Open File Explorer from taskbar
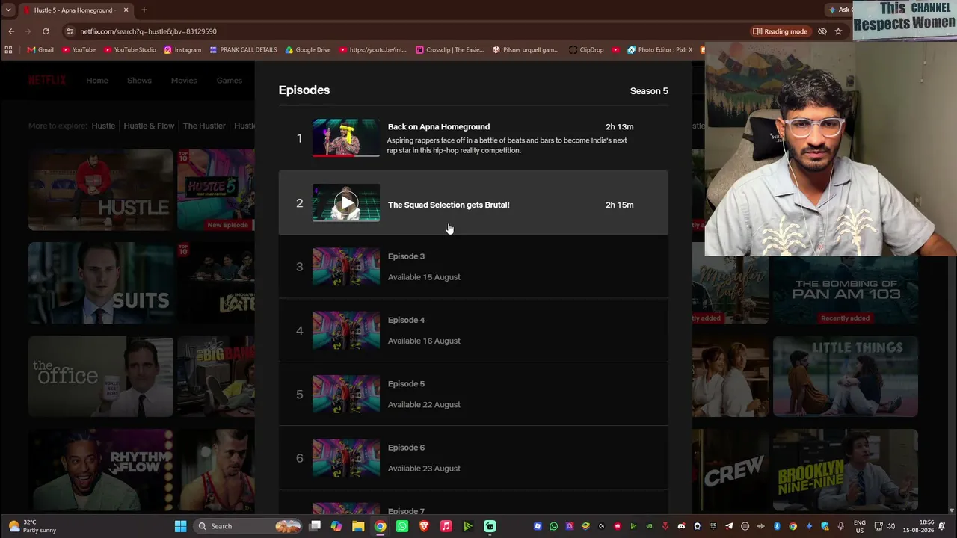The height and width of the screenshot is (538, 957). [x=358, y=526]
